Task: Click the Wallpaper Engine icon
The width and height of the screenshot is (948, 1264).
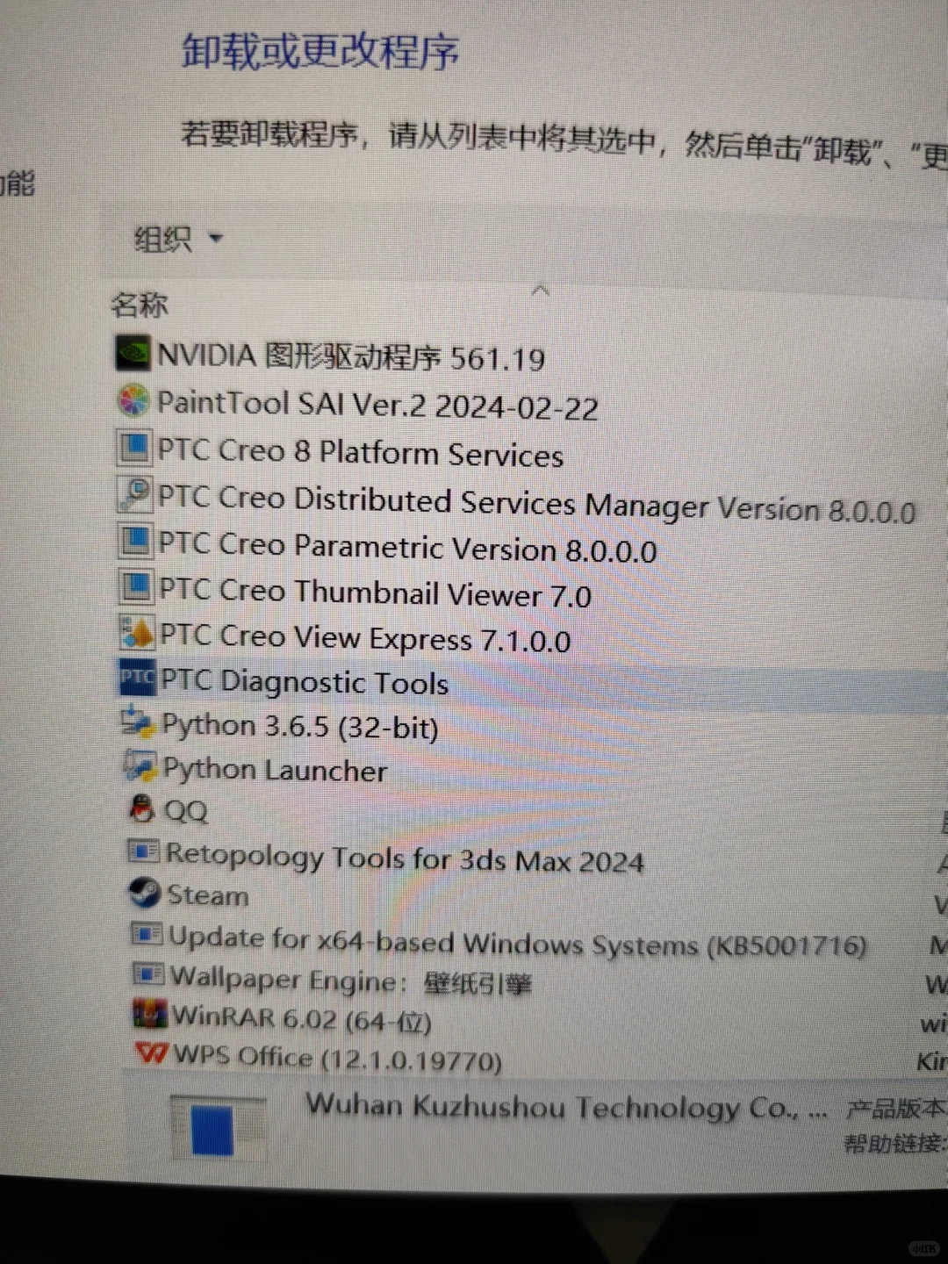Action: (148, 974)
